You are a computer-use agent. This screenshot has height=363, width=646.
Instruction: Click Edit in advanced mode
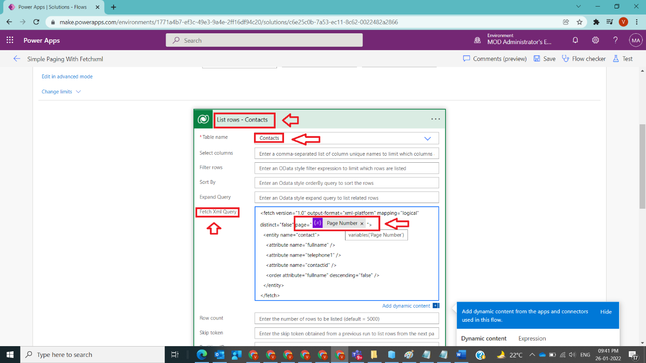pos(67,76)
